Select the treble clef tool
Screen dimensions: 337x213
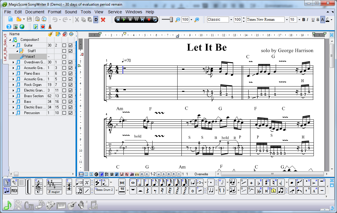39,186
